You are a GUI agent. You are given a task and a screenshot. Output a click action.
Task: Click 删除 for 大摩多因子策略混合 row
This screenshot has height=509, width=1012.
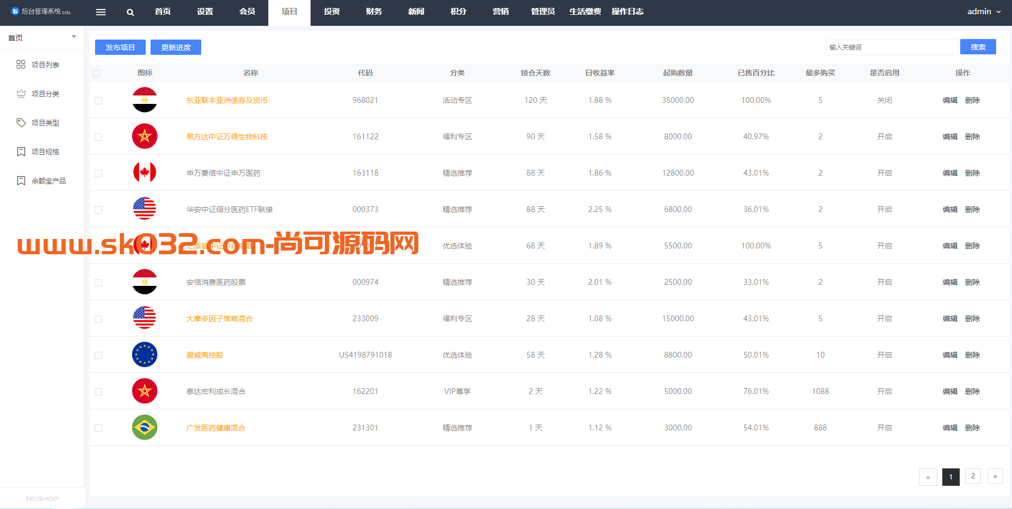pyautogui.click(x=972, y=319)
